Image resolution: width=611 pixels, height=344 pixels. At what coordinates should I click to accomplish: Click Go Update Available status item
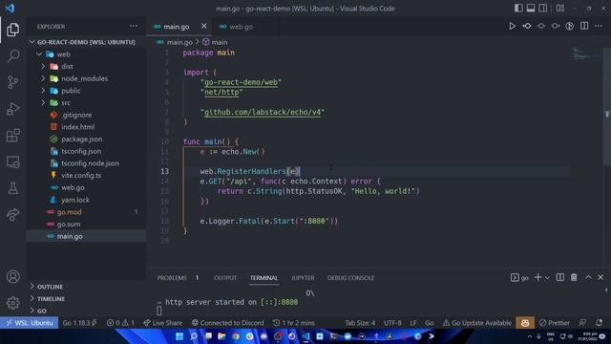(x=477, y=323)
